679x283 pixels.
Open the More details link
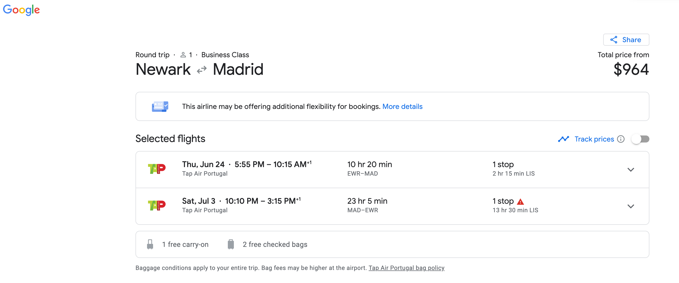tap(402, 106)
